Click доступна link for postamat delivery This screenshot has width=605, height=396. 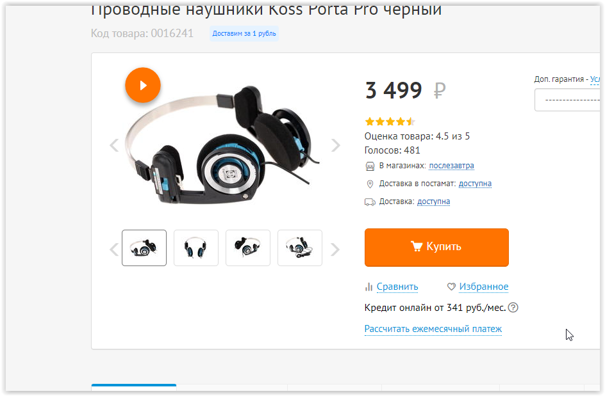pos(475,184)
